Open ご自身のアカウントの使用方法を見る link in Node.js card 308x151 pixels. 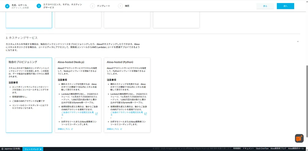coord(77,114)
